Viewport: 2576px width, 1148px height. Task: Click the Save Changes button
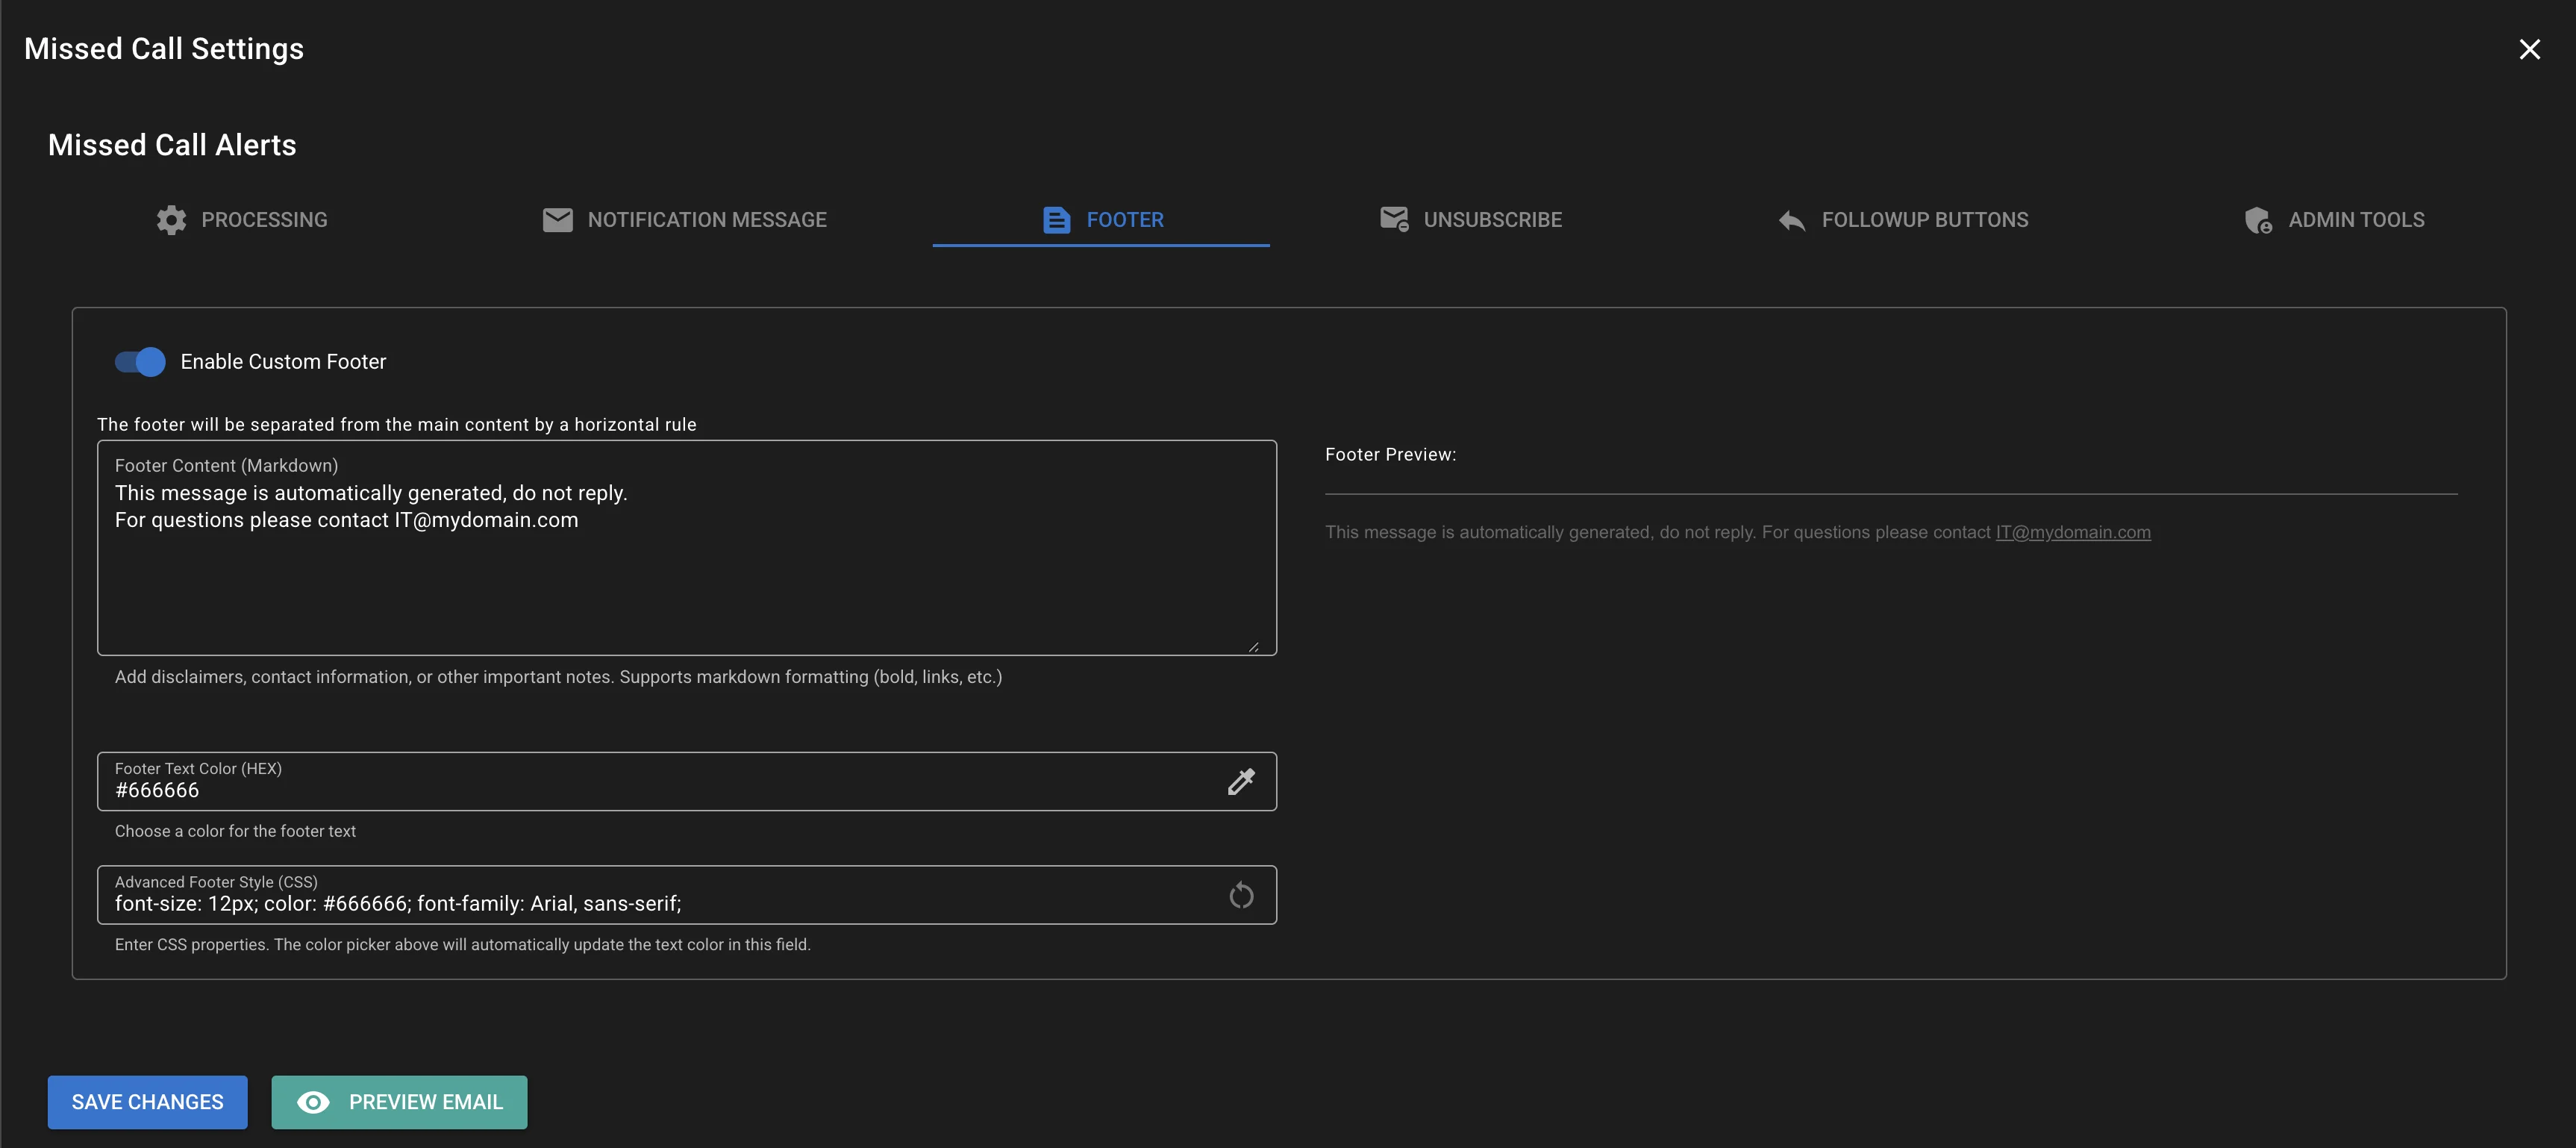147,1102
